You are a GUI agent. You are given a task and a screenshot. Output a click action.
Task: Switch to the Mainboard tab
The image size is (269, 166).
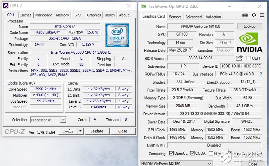44,15
